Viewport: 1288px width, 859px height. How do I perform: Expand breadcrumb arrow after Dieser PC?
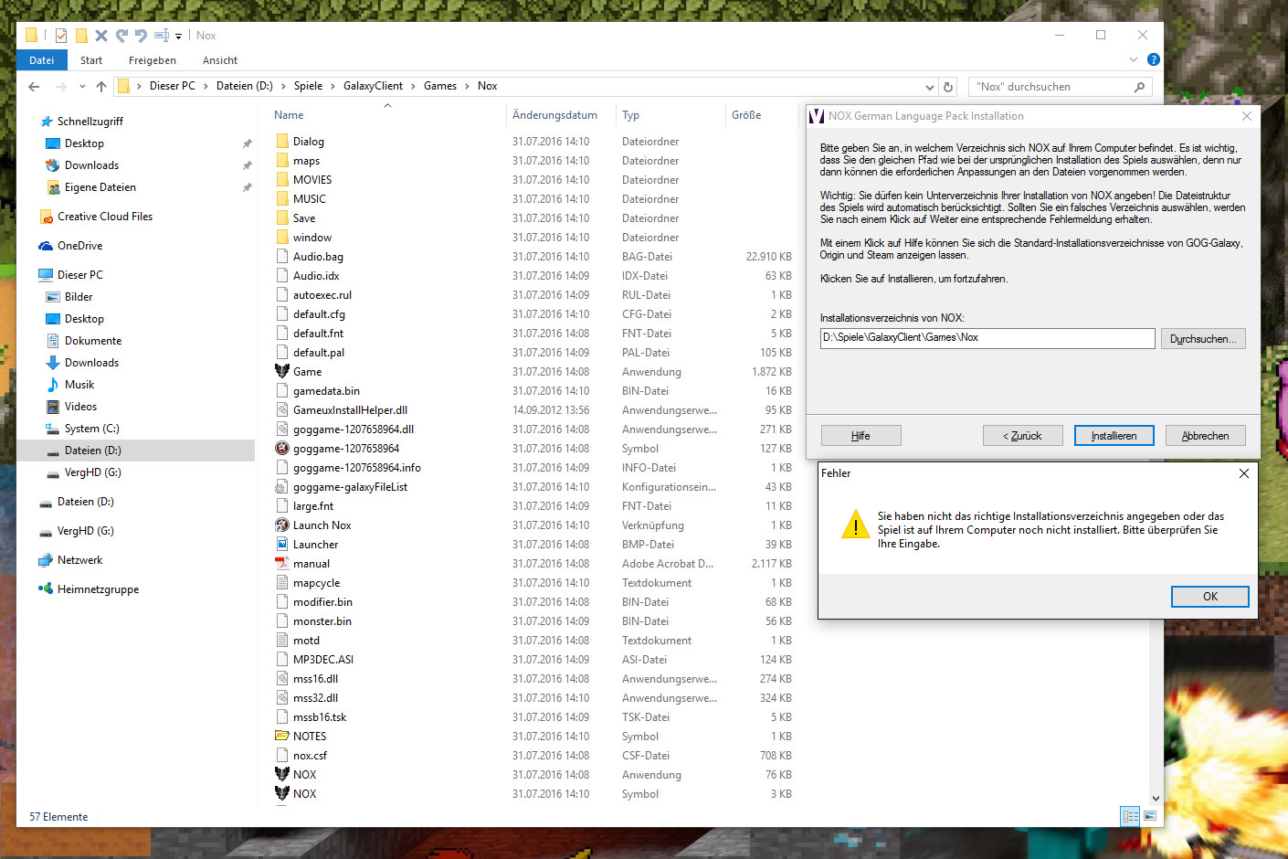point(206,86)
